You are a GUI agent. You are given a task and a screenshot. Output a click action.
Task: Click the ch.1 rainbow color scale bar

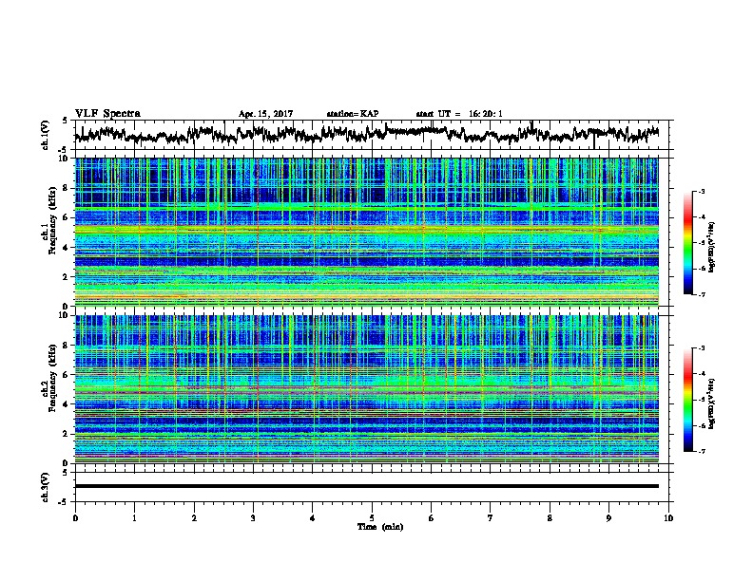[687, 243]
